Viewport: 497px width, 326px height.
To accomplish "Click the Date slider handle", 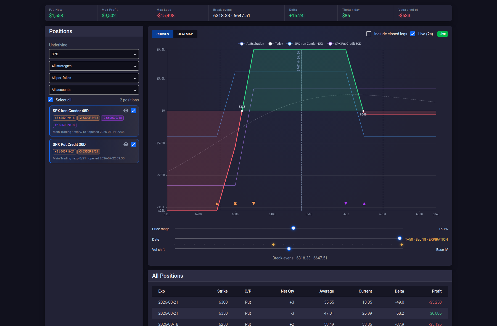I will pos(400,238).
